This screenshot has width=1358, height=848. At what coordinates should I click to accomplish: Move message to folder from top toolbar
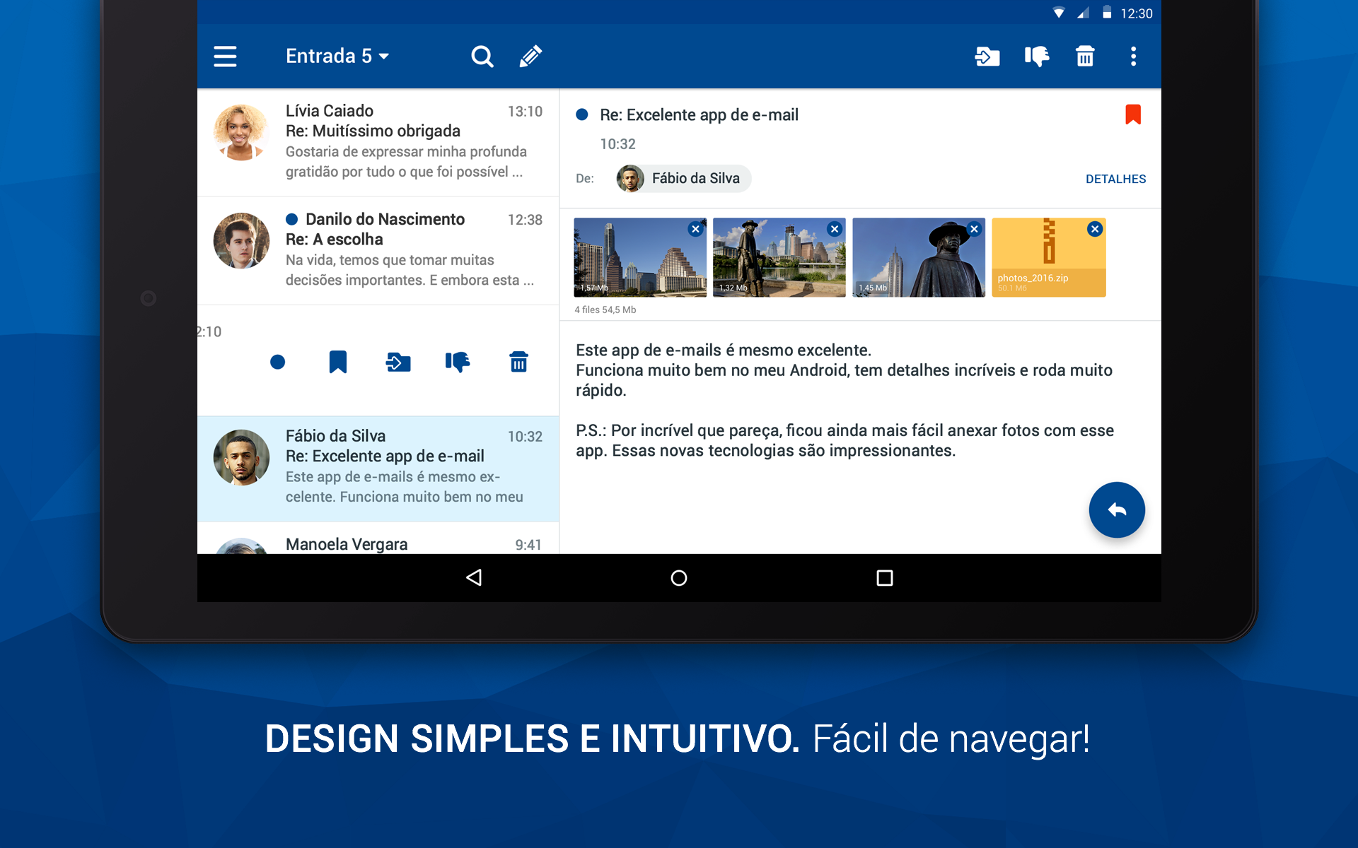click(987, 56)
